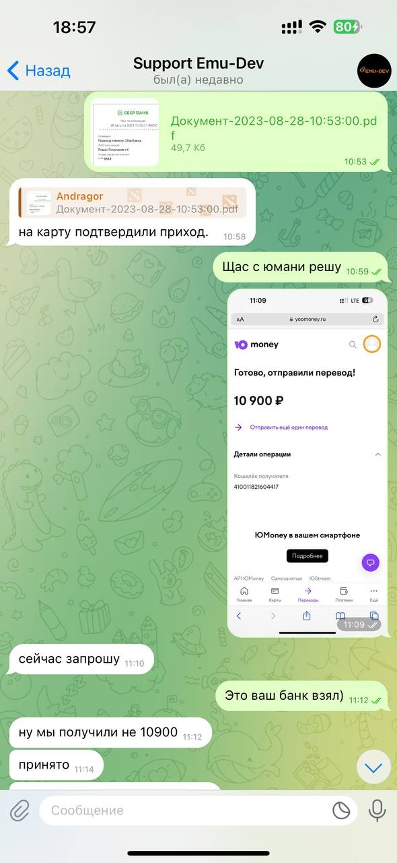Tap the purple chat bubble icon

click(x=371, y=562)
